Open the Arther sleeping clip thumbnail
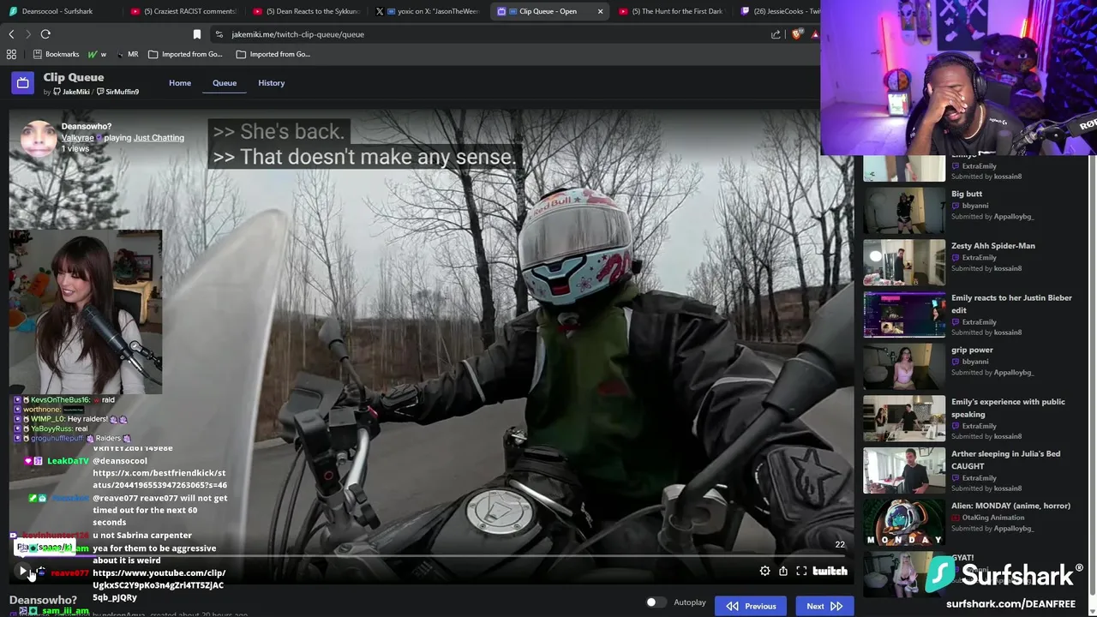The image size is (1097, 617). (904, 470)
